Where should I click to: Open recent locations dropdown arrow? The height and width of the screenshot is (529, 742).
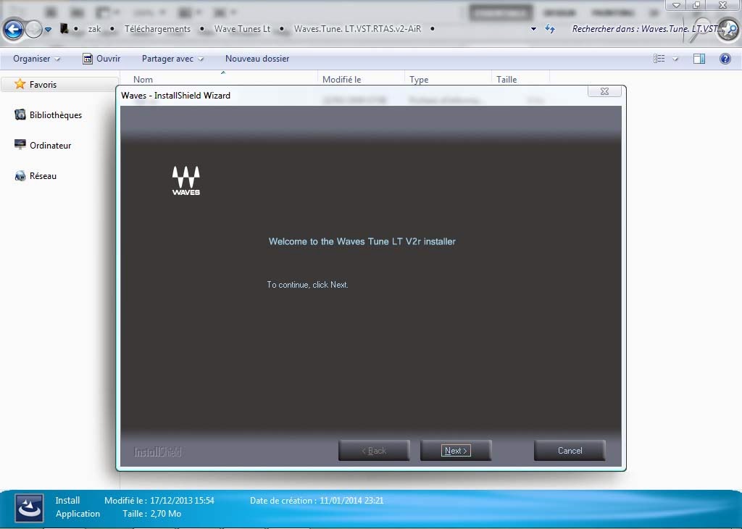49,29
